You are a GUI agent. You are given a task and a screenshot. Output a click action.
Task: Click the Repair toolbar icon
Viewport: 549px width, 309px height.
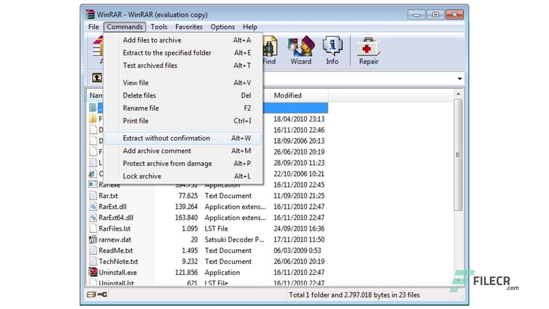[368, 47]
